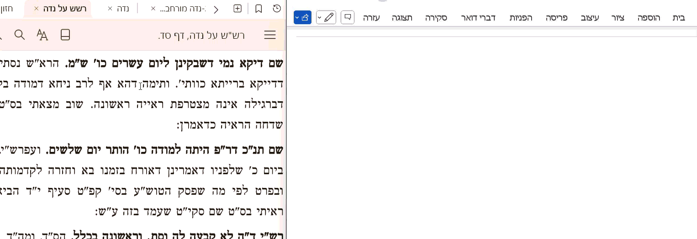The width and height of the screenshot is (697, 239).
Task: Expand the Share button dropdown in Word
Action: (x=297, y=18)
